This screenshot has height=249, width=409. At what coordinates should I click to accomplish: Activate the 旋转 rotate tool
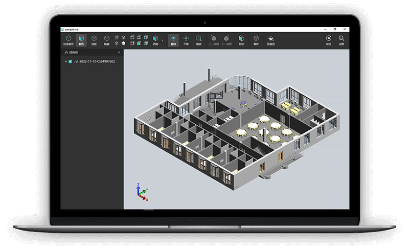(173, 40)
